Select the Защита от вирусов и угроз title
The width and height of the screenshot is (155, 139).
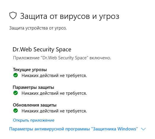click(70, 16)
